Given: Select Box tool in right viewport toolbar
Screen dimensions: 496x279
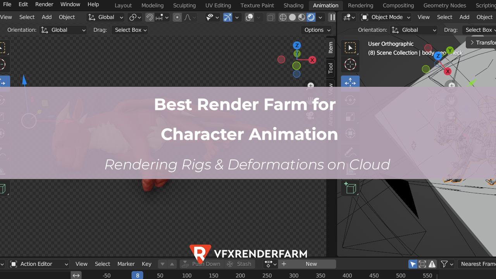Looking at the screenshot, I should pyautogui.click(x=350, y=48).
